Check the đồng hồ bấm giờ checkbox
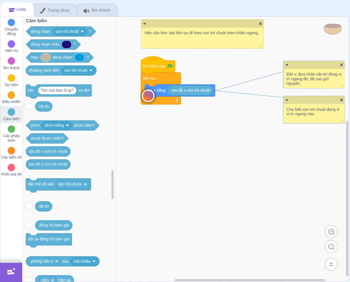350x282 pixels. click(x=29, y=225)
